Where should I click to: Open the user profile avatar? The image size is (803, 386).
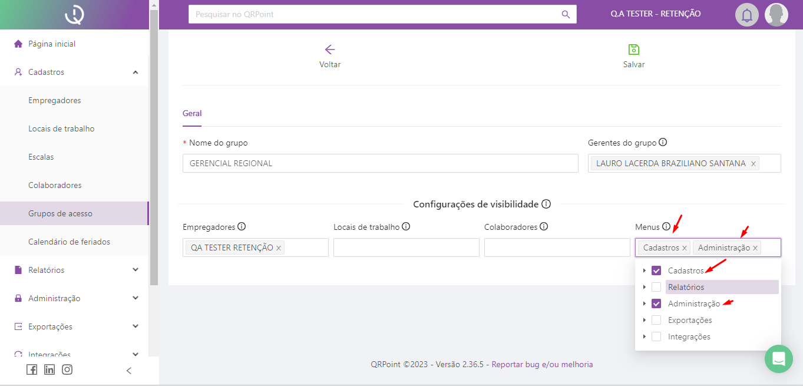(776, 15)
